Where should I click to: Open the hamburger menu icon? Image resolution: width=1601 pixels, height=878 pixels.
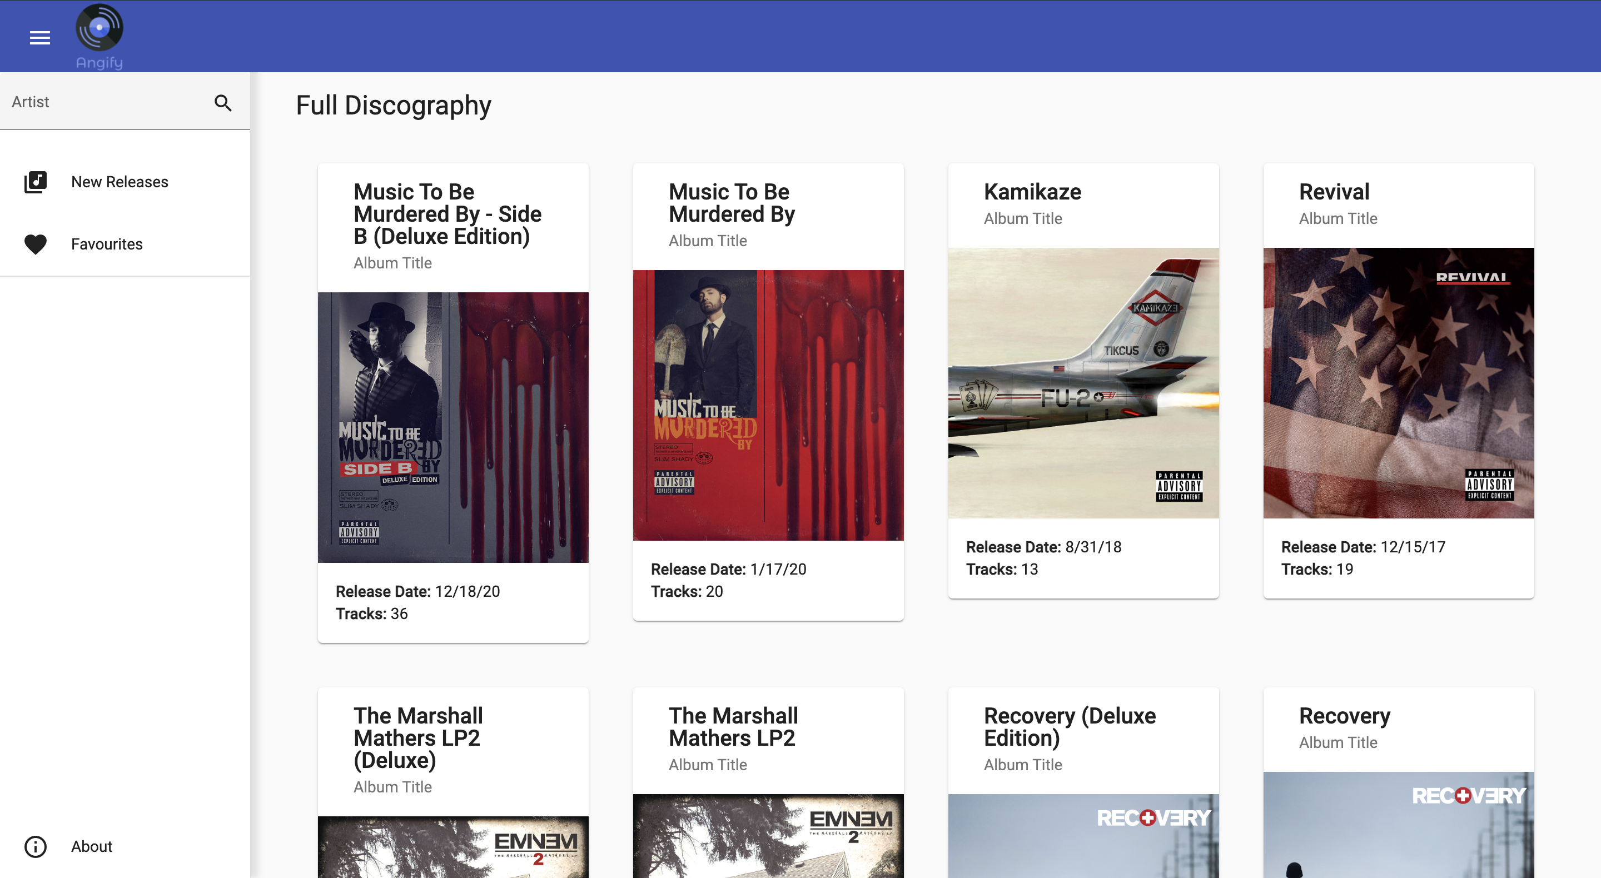click(40, 38)
